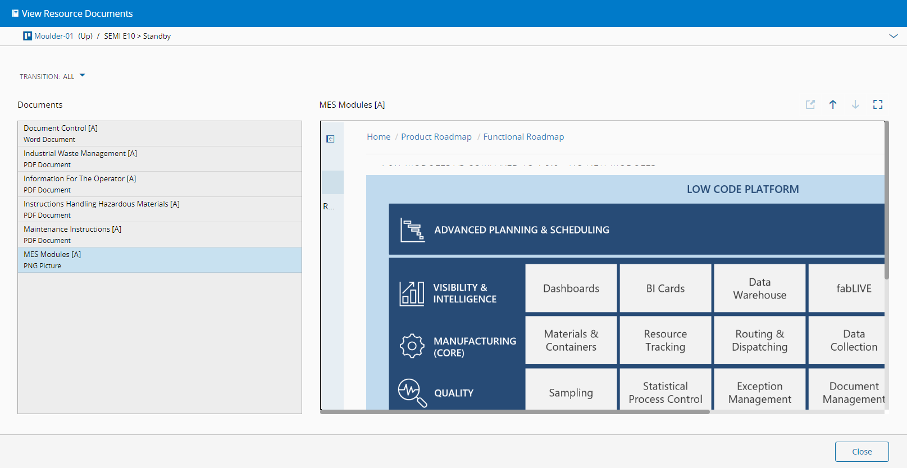
Task: Click the Manufacturing core gear icon
Action: click(412, 346)
